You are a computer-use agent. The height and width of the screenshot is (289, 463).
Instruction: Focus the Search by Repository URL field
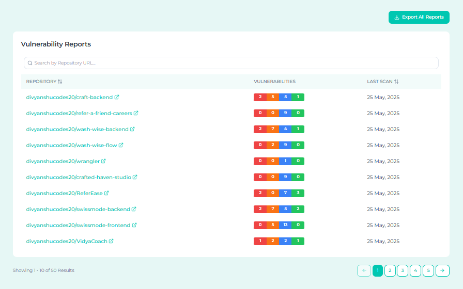231,63
